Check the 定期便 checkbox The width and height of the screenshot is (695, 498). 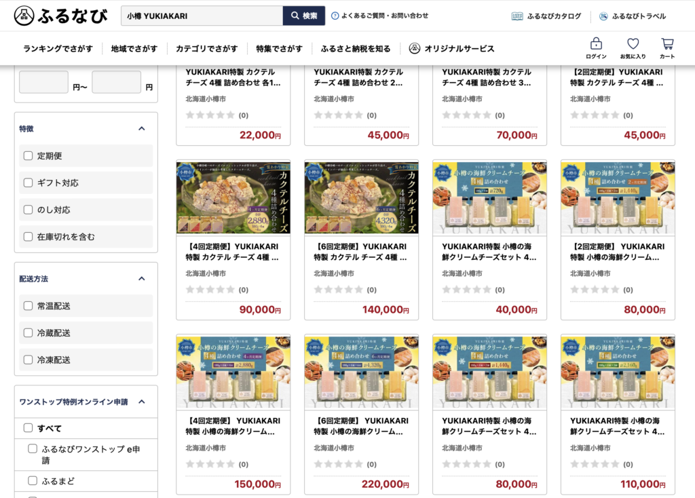28,155
